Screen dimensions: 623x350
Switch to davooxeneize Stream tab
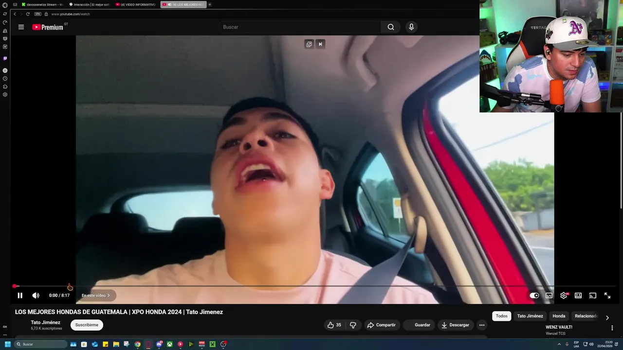42,4
